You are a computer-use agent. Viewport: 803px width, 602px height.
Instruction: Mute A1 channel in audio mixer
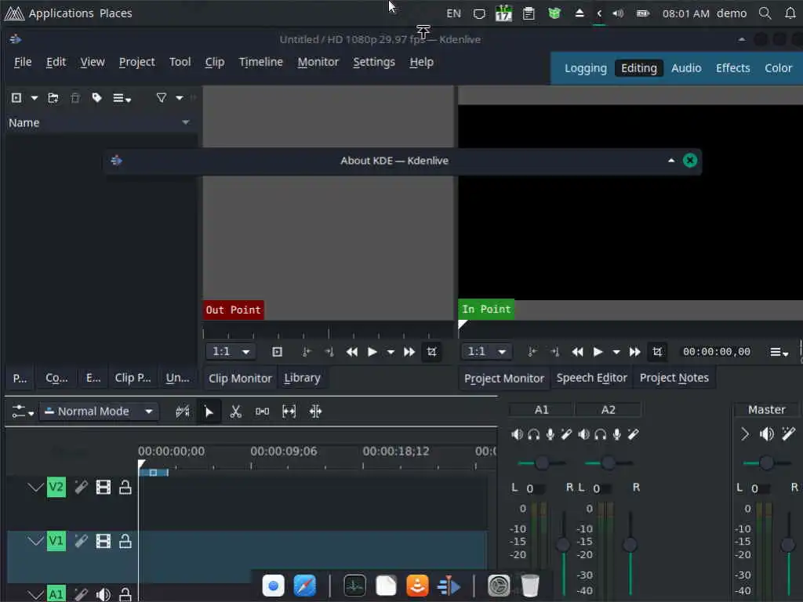[x=518, y=434]
